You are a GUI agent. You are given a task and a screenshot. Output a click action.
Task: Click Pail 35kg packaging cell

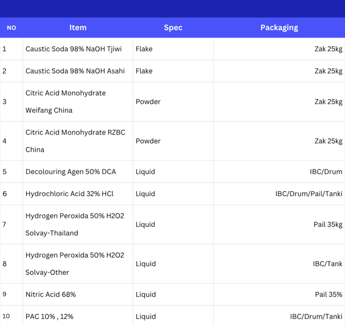pyautogui.click(x=279, y=224)
